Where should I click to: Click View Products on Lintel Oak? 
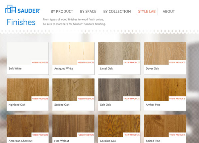tap(132, 63)
